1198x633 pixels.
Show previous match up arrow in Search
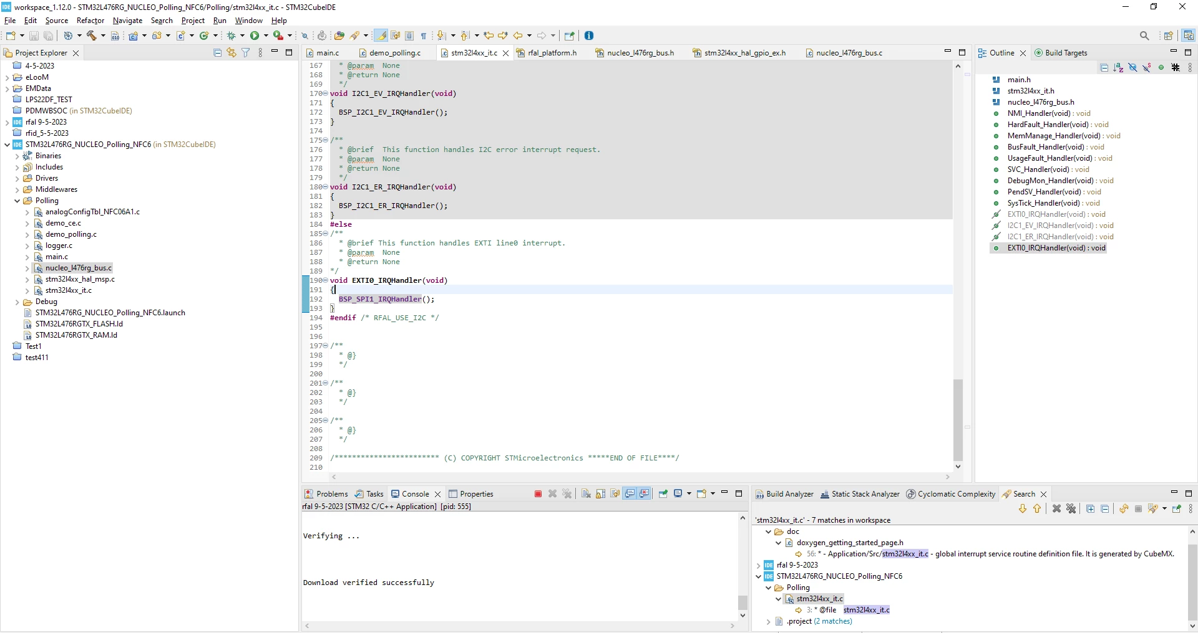coord(1037,508)
